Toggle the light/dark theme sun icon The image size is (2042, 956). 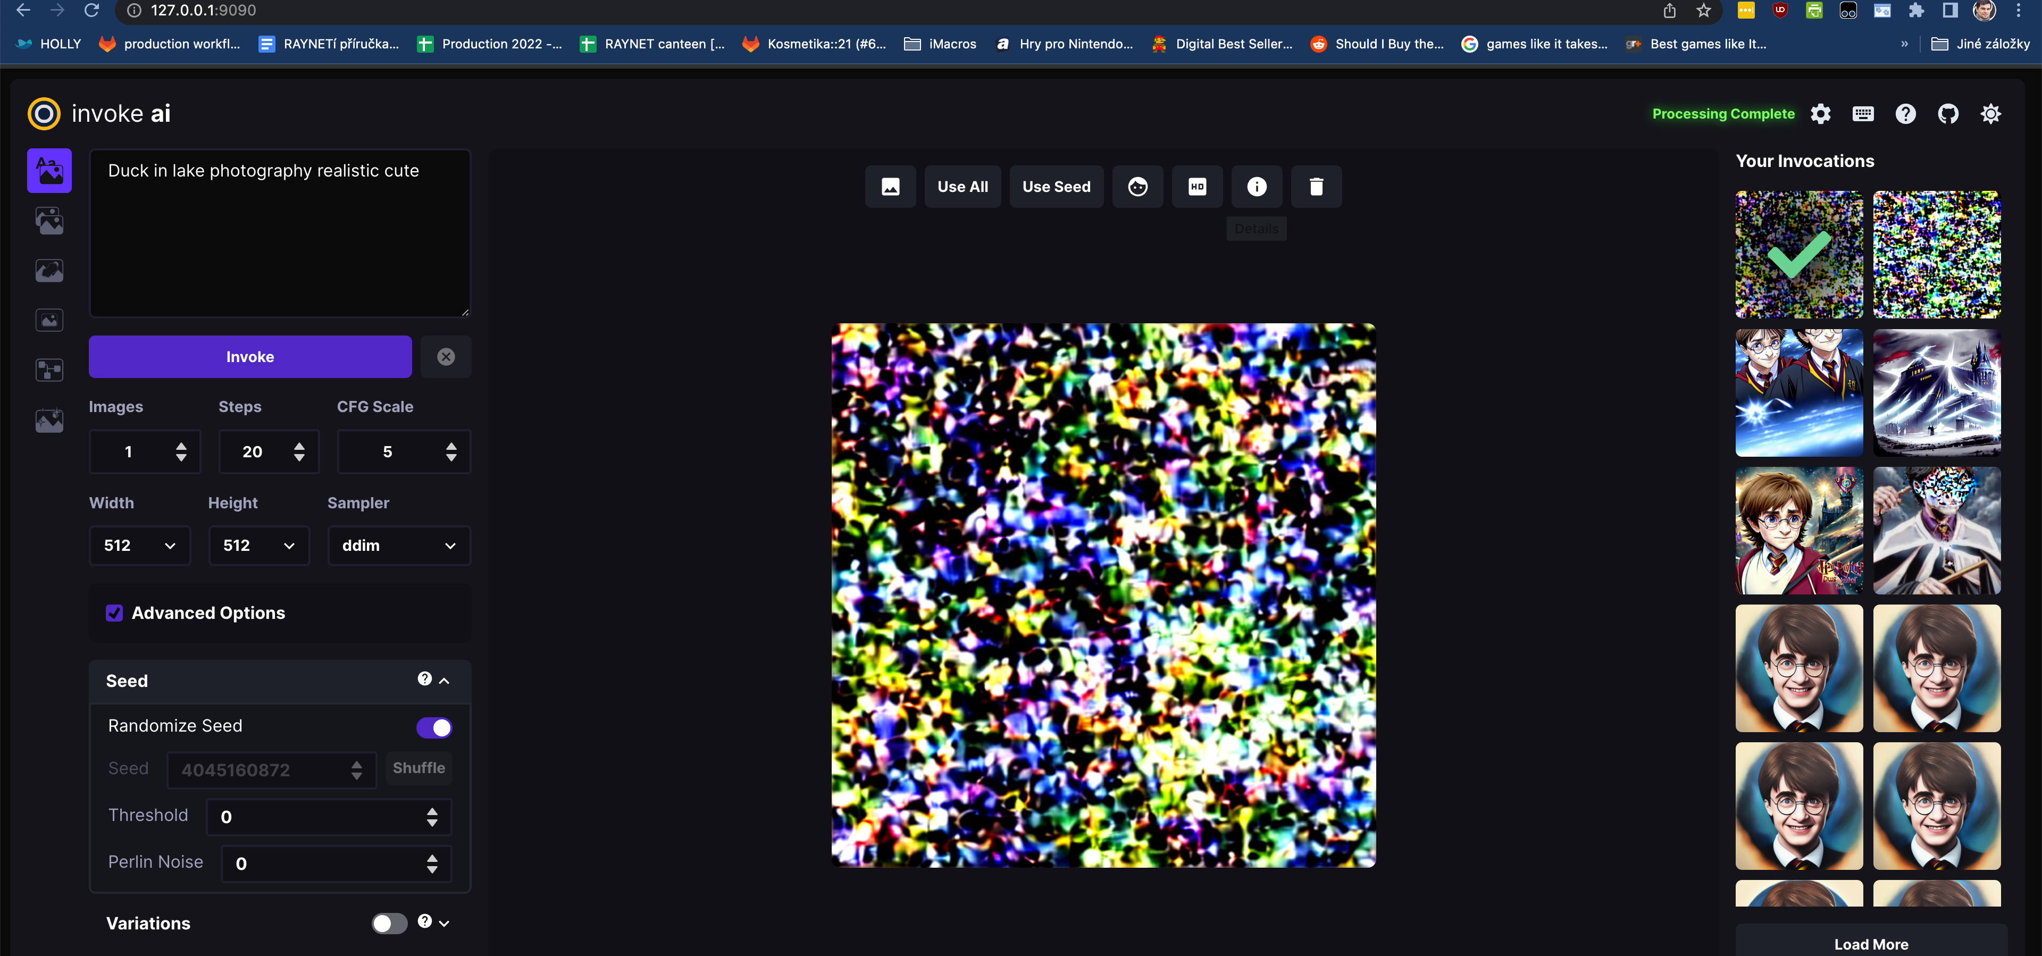pos(1990,114)
